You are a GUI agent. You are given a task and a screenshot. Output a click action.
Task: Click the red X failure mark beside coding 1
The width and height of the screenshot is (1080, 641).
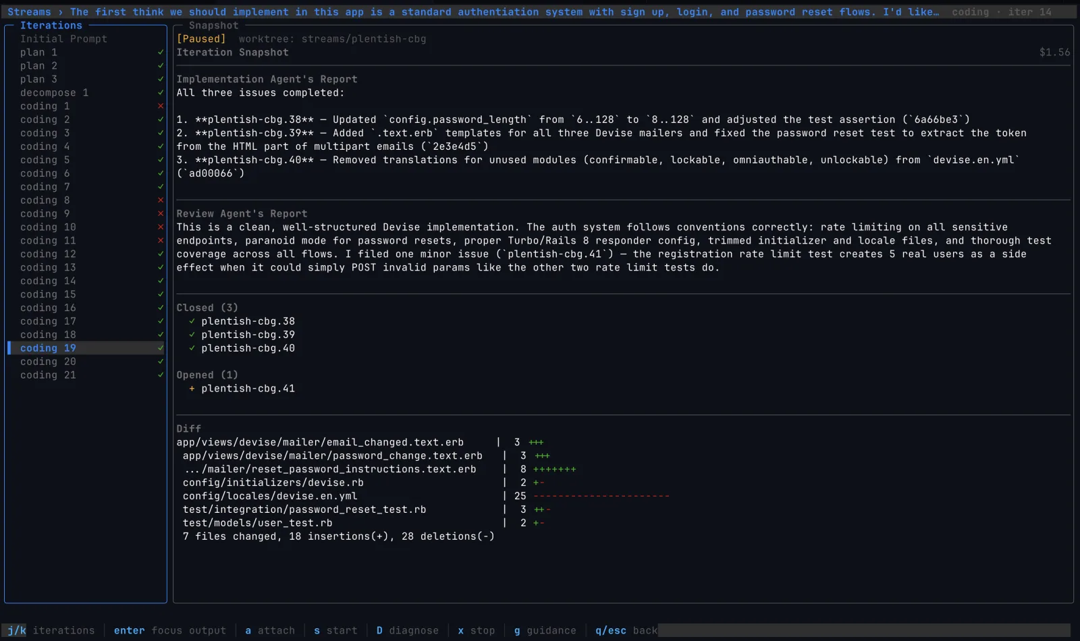pos(161,106)
